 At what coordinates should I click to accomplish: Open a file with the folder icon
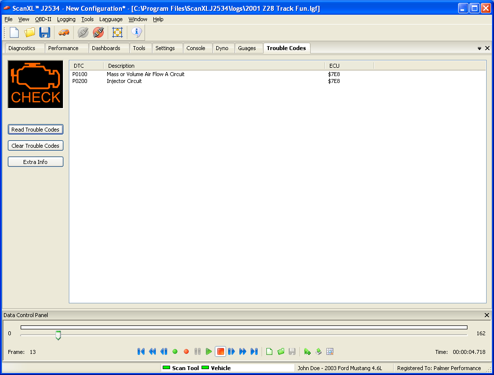29,32
